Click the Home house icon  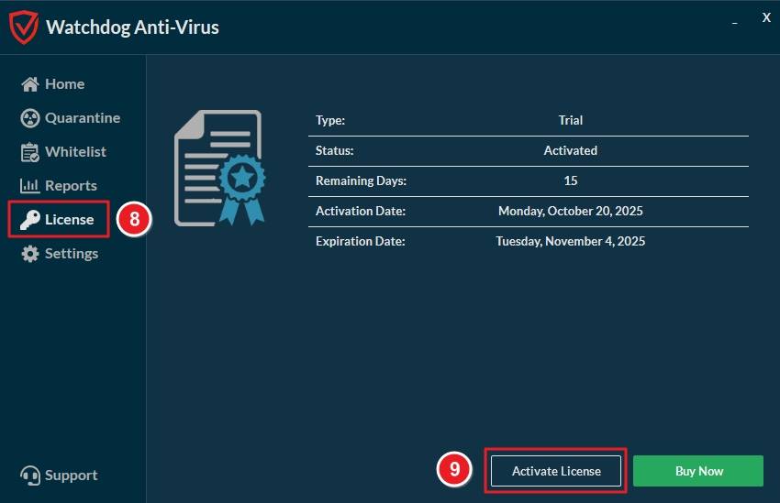pos(30,84)
